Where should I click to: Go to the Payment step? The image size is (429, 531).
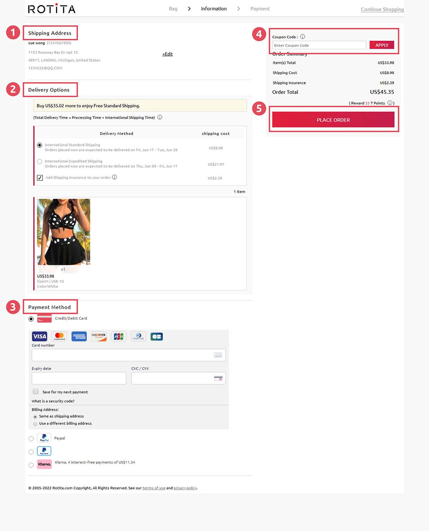coord(260,9)
